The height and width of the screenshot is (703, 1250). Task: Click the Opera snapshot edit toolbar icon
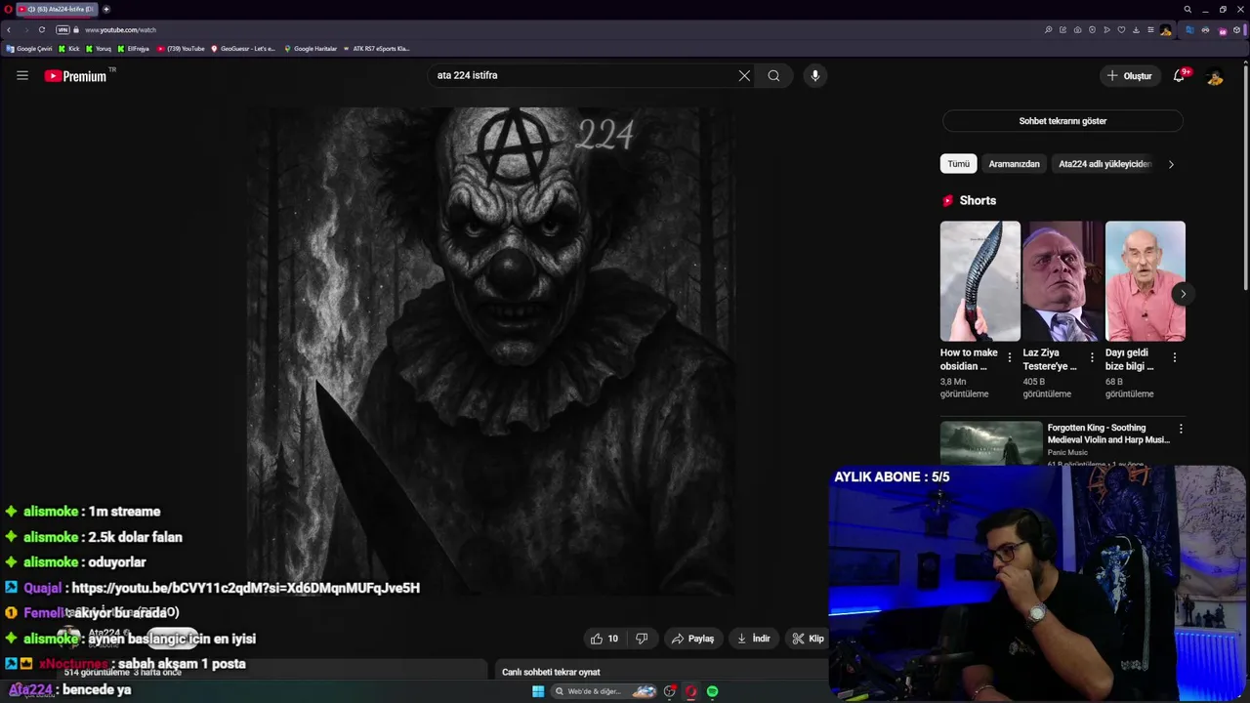coord(1062,30)
